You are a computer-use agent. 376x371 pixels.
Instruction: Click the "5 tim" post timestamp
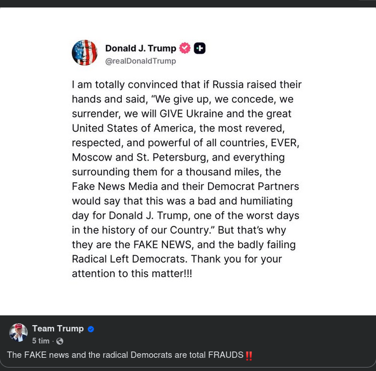[x=40, y=341]
